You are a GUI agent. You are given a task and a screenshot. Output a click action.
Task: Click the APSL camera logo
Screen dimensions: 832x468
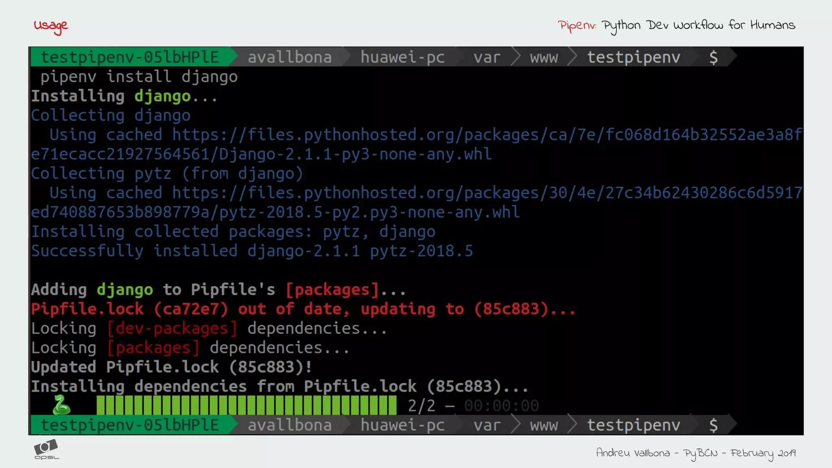pyautogui.click(x=46, y=450)
